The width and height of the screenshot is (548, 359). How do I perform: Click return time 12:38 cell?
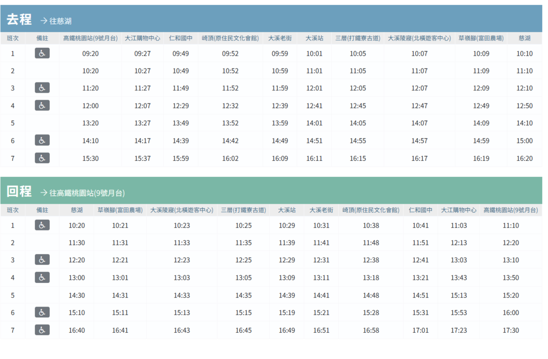371,260
